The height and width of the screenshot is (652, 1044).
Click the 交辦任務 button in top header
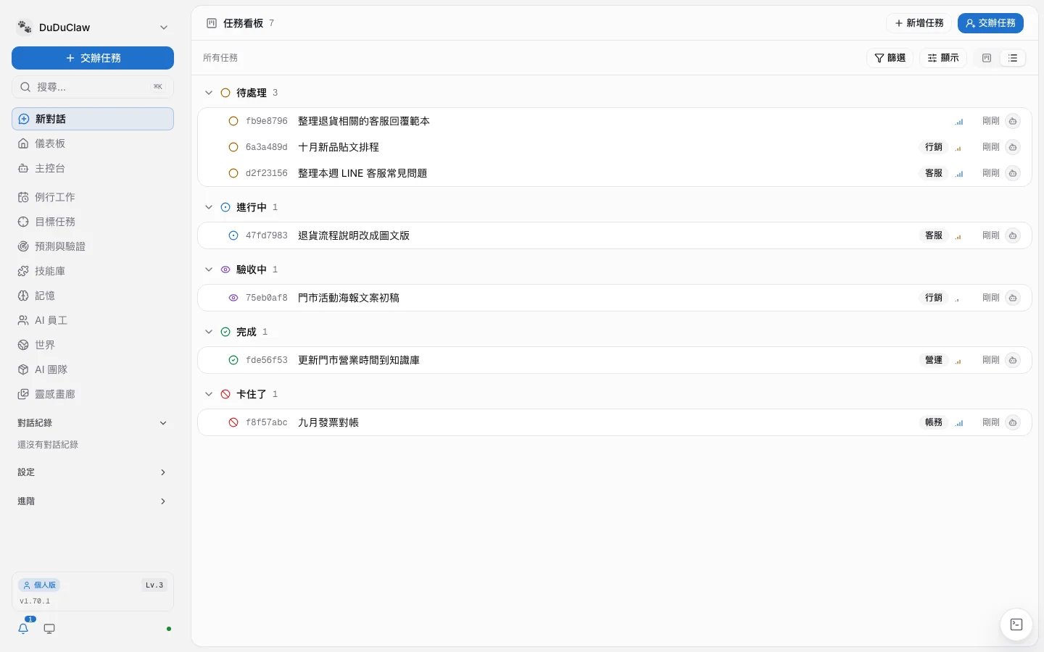(990, 23)
